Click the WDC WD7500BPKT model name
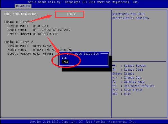The height and width of the screenshot is (124, 168). point(51,30)
